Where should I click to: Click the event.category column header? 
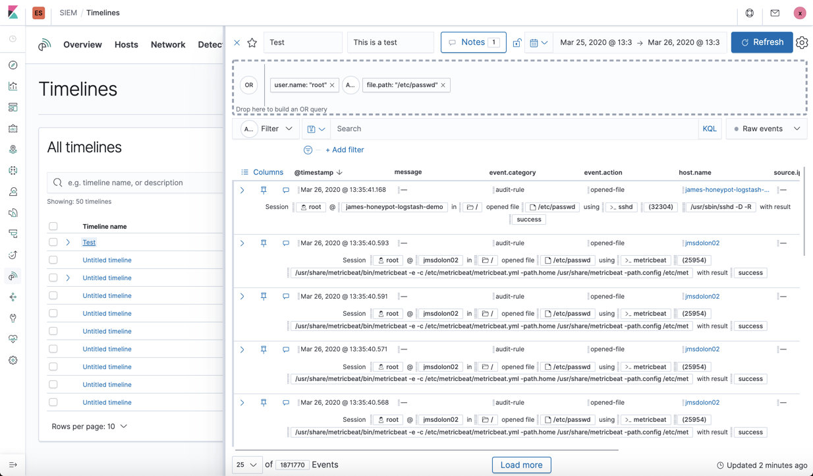(x=513, y=173)
